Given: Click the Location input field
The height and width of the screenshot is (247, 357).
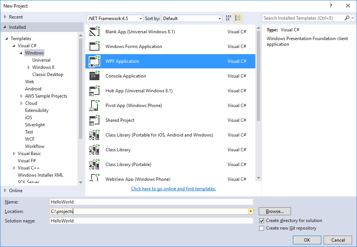Looking at the screenshot, I should pos(149,211).
